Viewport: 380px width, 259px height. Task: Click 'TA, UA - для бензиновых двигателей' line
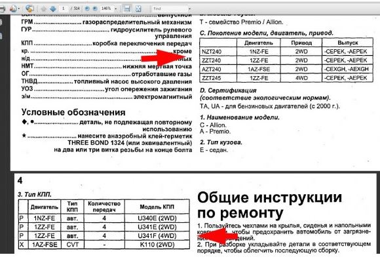pyautogui.click(x=270, y=106)
